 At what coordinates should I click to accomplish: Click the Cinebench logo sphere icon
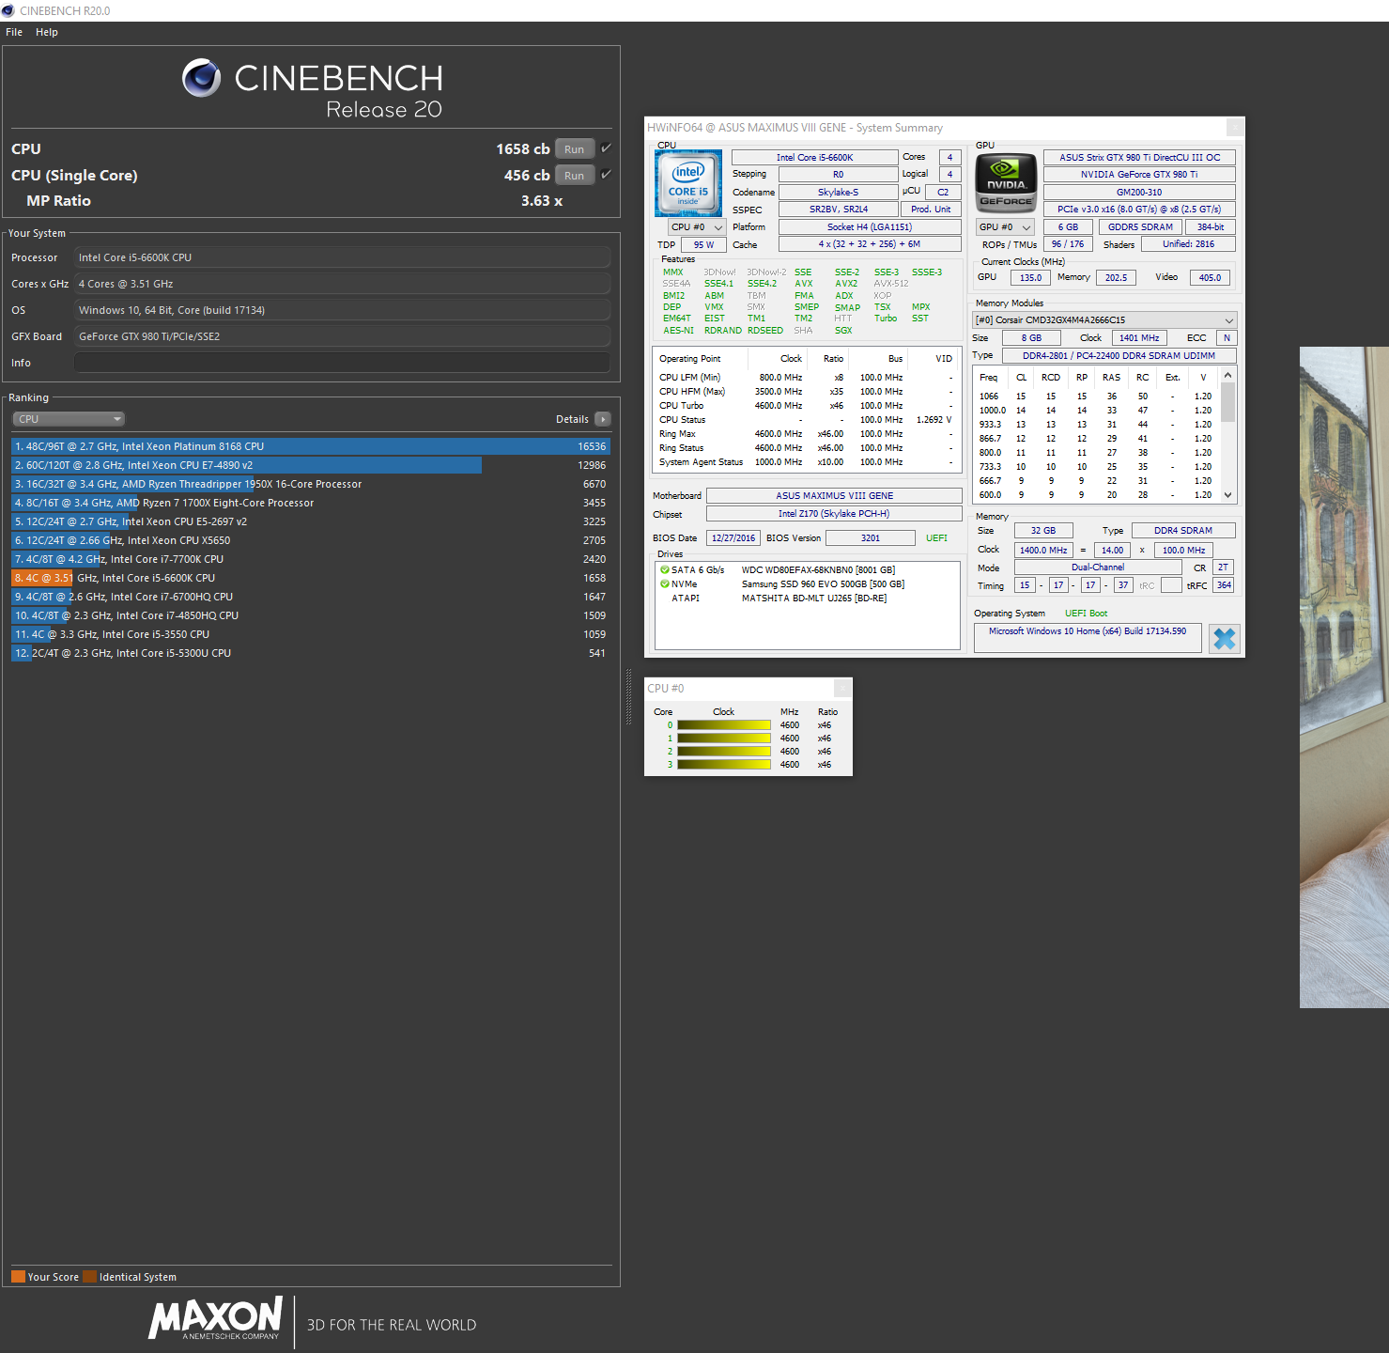202,78
